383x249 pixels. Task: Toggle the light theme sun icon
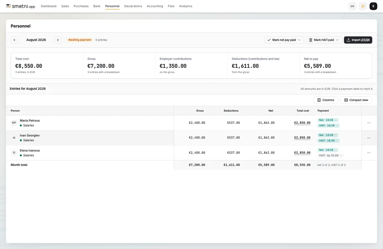coord(363,6)
